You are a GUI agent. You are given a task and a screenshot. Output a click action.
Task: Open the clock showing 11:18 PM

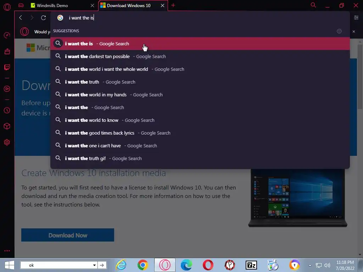click(345, 265)
